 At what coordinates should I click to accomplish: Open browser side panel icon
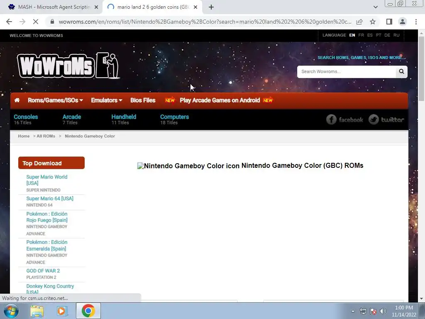tap(389, 22)
